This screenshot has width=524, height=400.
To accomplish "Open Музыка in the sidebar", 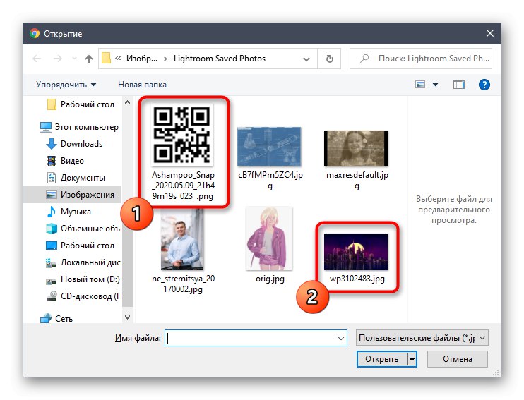I will pyautogui.click(x=69, y=212).
